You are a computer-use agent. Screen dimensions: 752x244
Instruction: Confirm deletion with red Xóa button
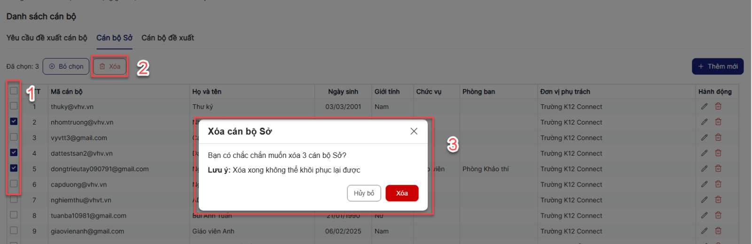click(x=401, y=193)
